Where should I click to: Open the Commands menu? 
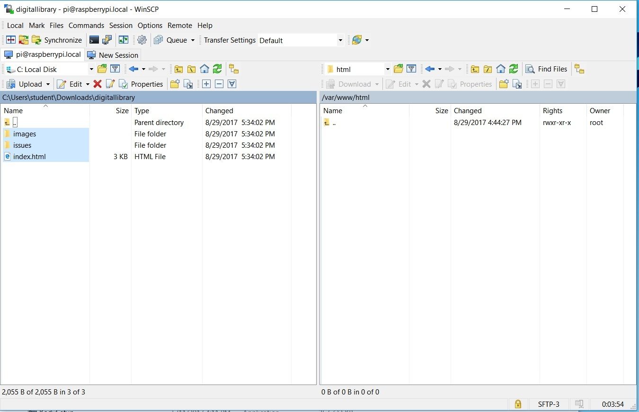(x=86, y=26)
